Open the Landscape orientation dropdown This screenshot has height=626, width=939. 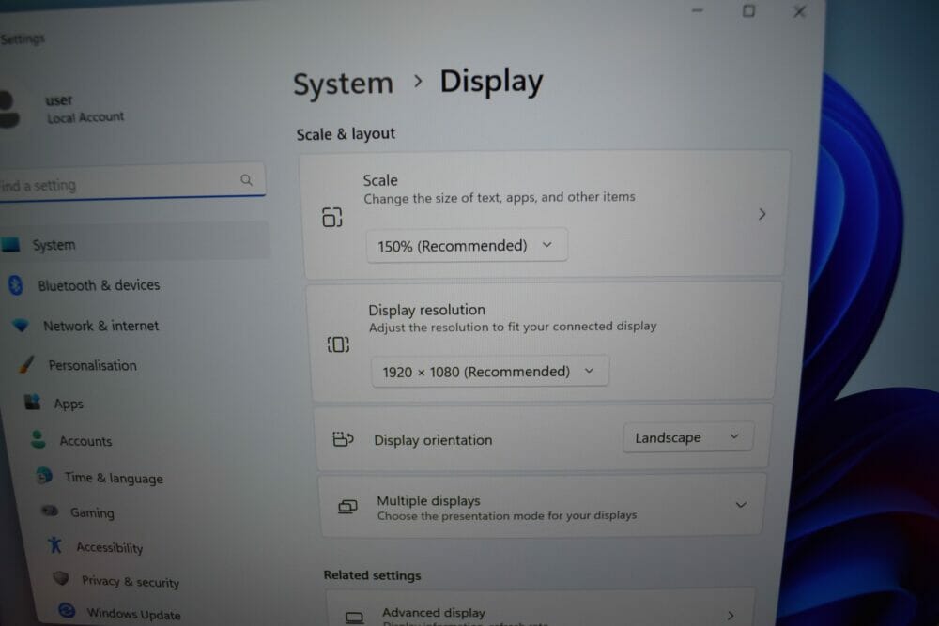point(688,437)
